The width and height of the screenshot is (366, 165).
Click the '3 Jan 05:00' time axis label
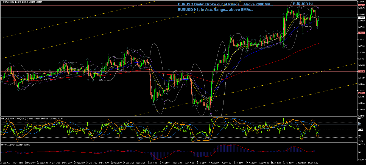point(153,163)
